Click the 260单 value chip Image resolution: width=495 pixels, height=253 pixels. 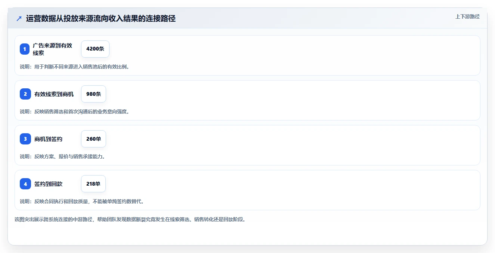click(93, 139)
